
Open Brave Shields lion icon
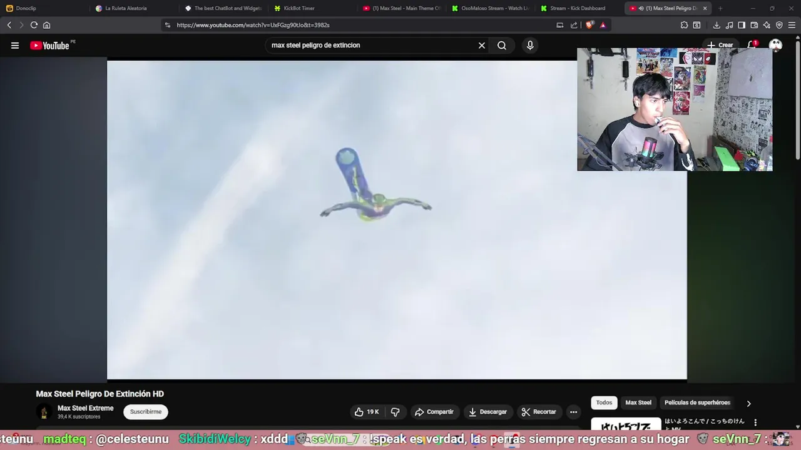click(589, 25)
